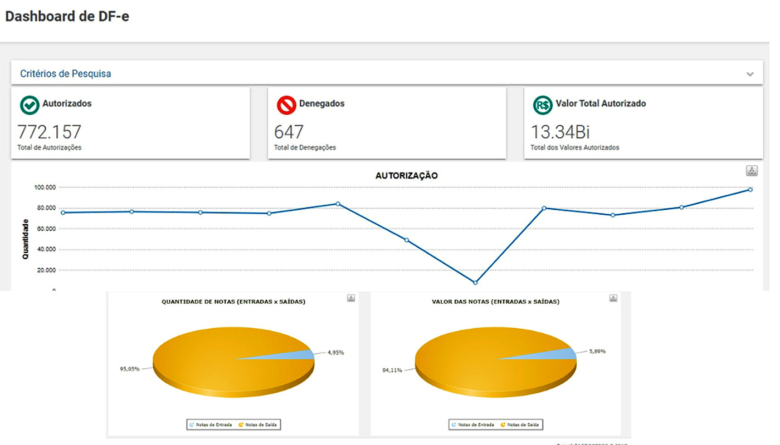This screenshot has width=780, height=445.
Task: Click the green Autorizados checkmark icon
Action: (29, 105)
